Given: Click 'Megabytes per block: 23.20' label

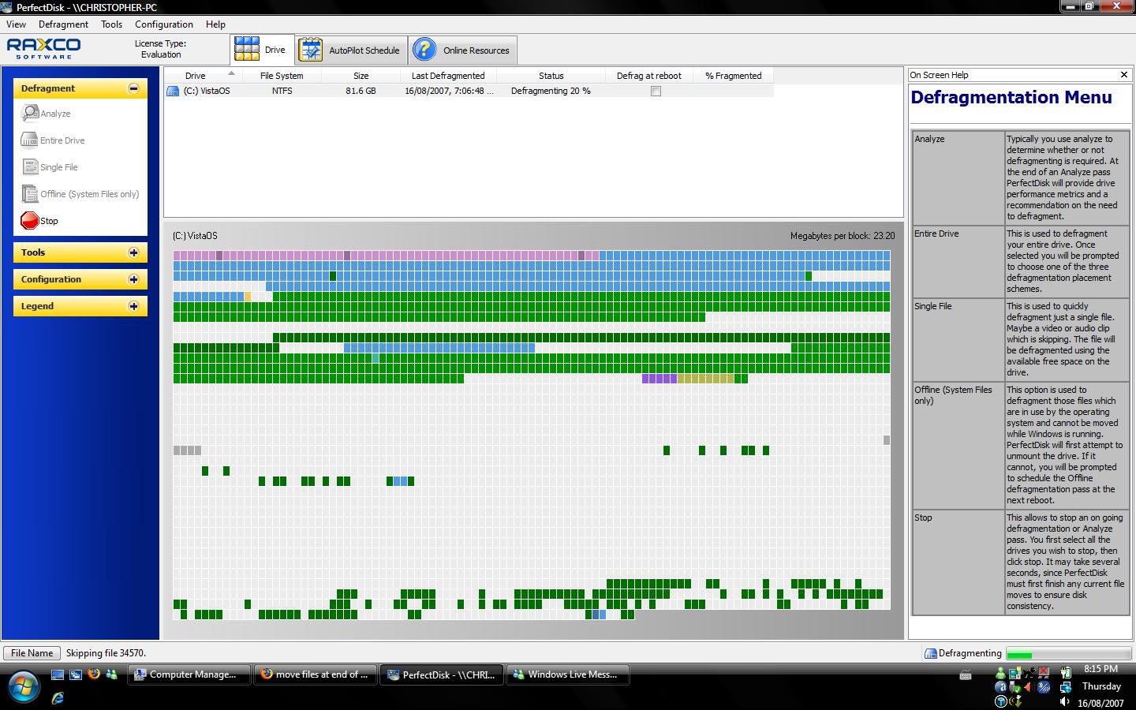Looking at the screenshot, I should pos(843,236).
